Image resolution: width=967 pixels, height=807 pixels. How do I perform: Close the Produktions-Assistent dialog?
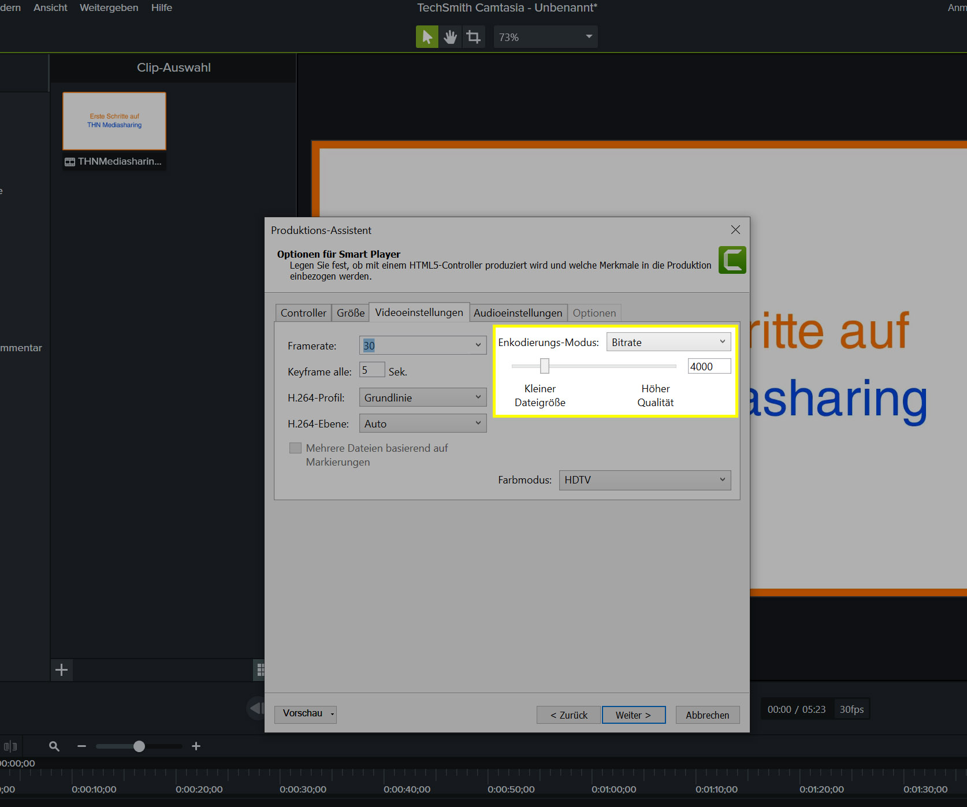click(735, 230)
